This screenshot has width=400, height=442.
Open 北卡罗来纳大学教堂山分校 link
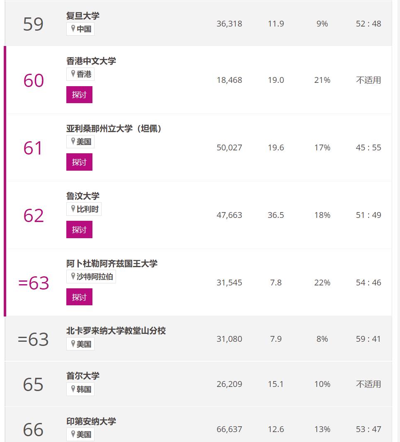[x=116, y=331]
